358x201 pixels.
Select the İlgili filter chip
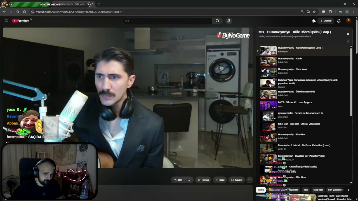(306, 190)
